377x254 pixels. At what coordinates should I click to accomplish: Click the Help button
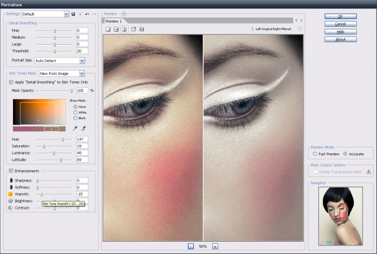point(340,32)
